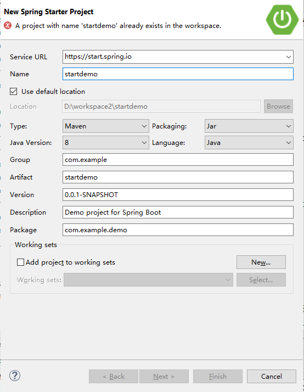Uncheck the Use default location checkbox

14,92
